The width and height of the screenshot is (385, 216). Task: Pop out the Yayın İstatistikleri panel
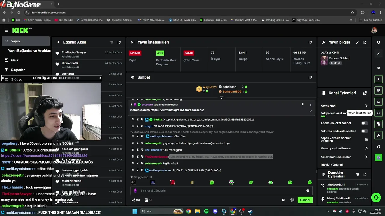310,42
